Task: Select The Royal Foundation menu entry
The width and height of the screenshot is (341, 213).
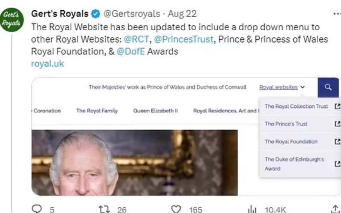Action: click(291, 141)
